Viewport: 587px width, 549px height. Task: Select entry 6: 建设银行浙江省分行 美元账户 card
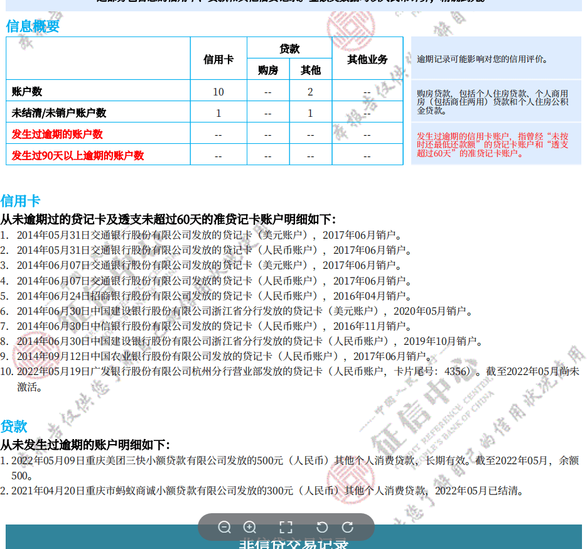pyautogui.click(x=236, y=311)
